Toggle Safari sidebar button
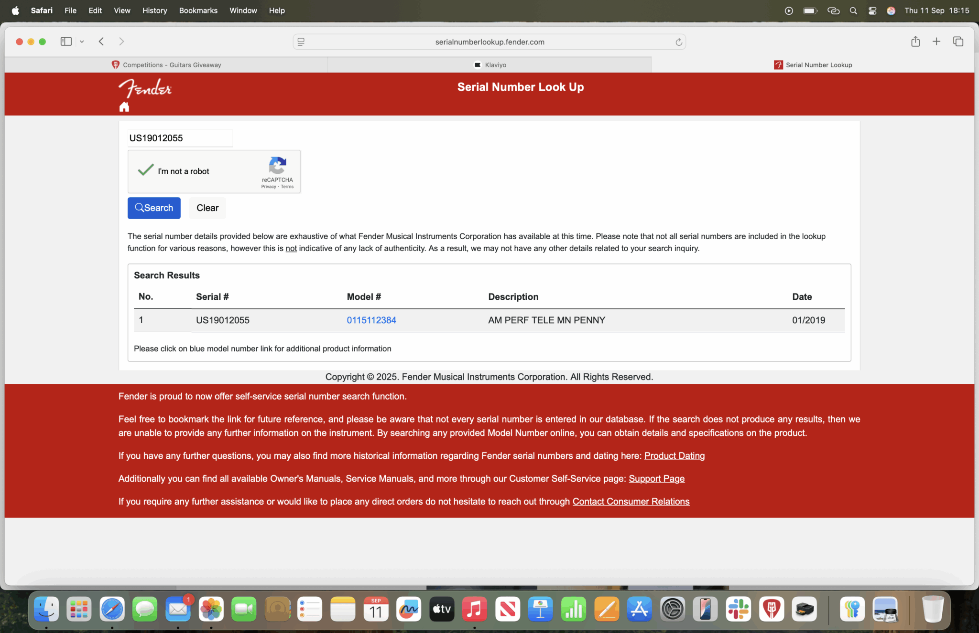 (66, 42)
